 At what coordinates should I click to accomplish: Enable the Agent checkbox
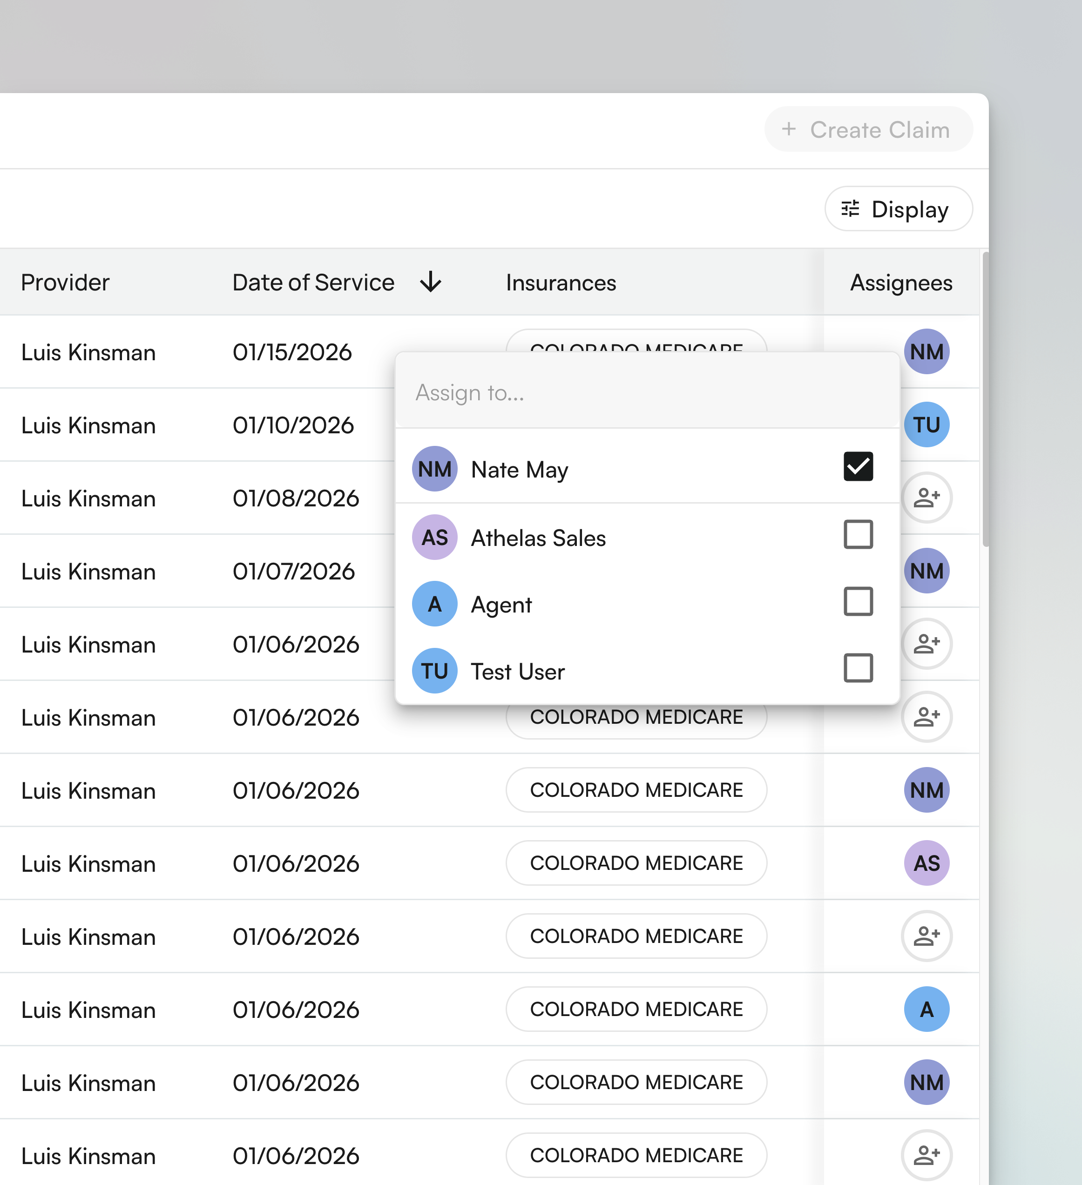click(x=858, y=601)
